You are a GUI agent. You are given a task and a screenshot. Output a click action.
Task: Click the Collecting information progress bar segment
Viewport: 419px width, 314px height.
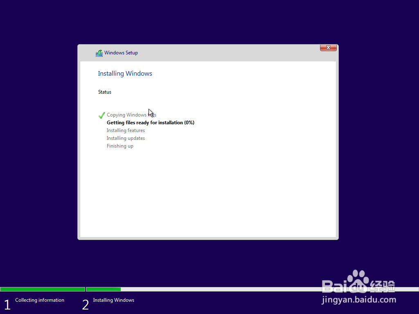point(43,289)
